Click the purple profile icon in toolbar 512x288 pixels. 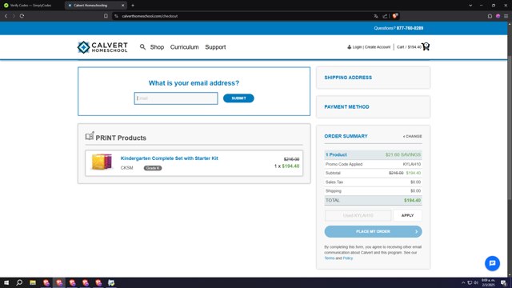click(x=498, y=16)
